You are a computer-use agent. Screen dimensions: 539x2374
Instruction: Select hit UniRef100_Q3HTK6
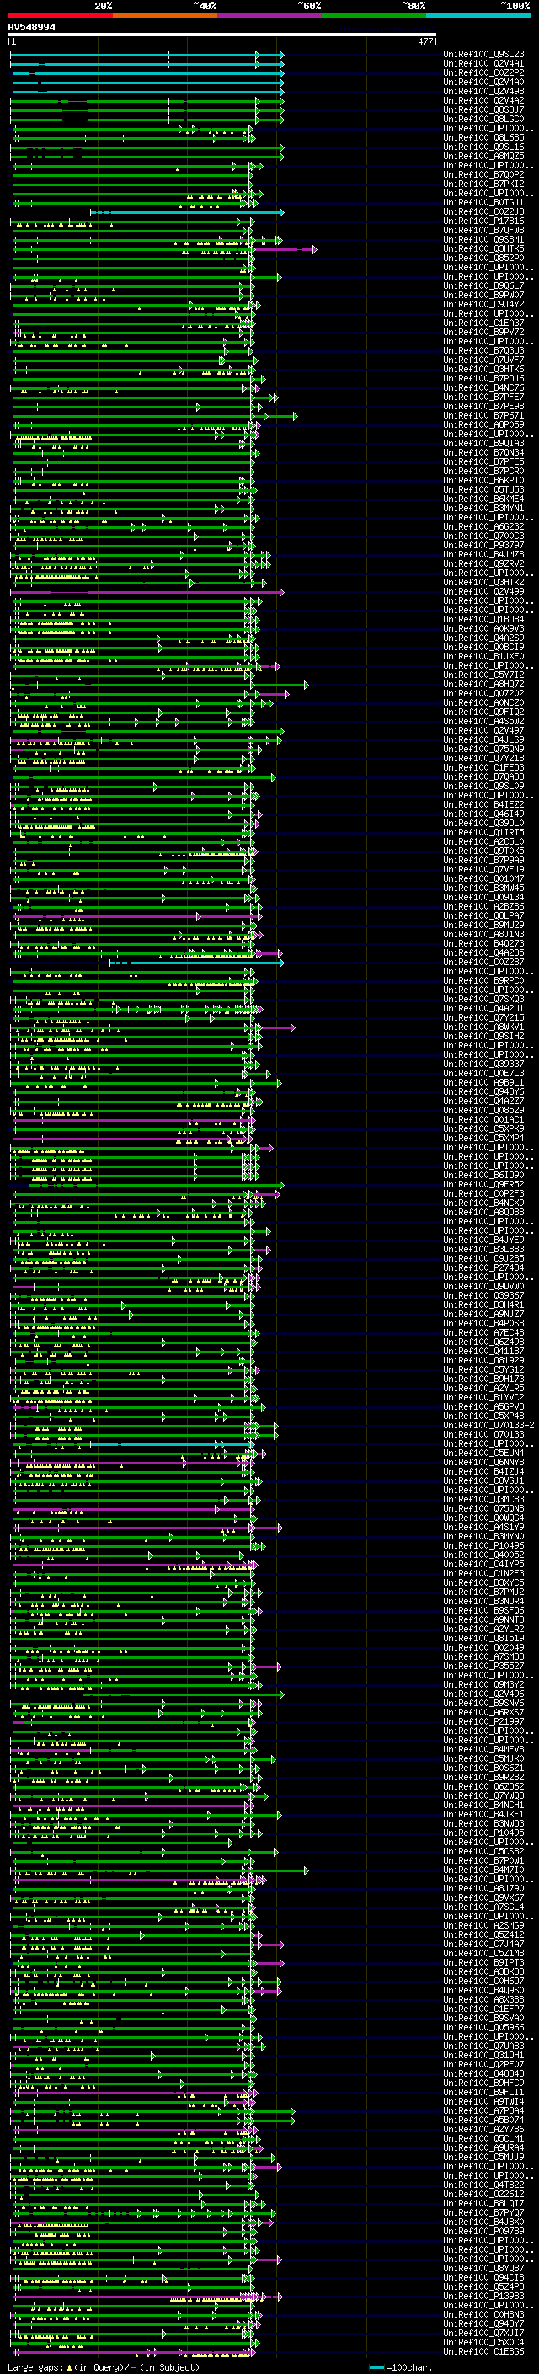(483, 370)
